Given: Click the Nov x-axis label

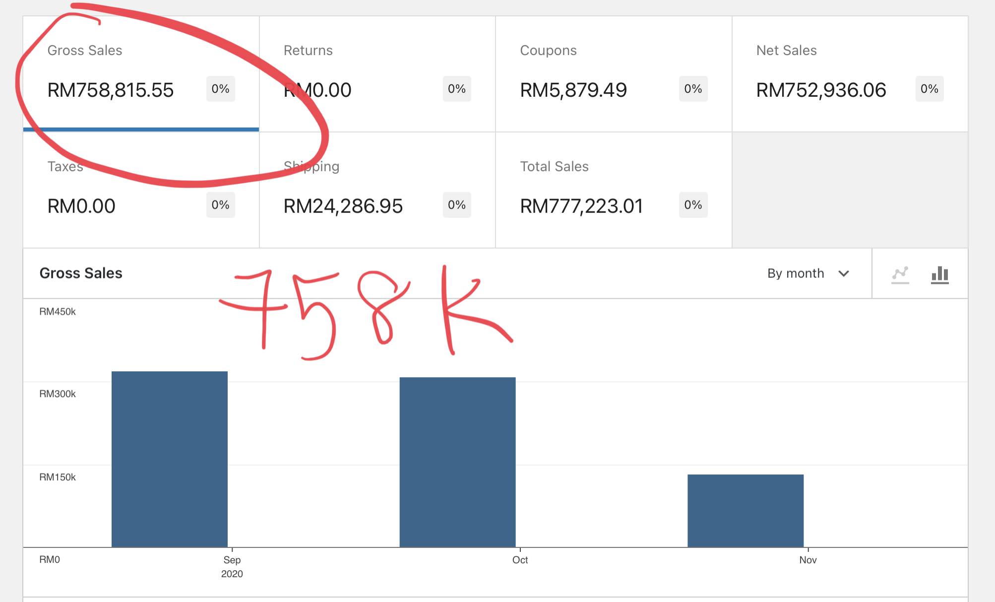Looking at the screenshot, I should (808, 560).
